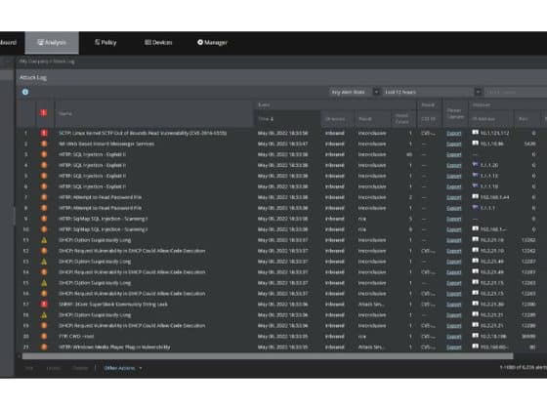Screen dimensions: 547x410
Task: Click the yellow warning icon in row 11
Action: click(x=44, y=240)
